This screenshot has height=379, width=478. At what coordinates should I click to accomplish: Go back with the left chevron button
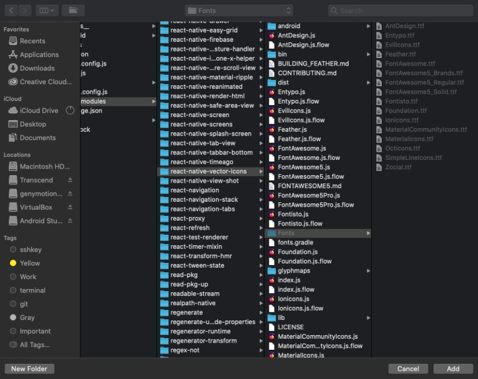11,11
